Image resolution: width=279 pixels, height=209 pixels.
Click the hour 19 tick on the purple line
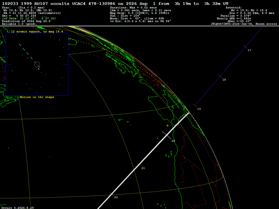(195, 106)
